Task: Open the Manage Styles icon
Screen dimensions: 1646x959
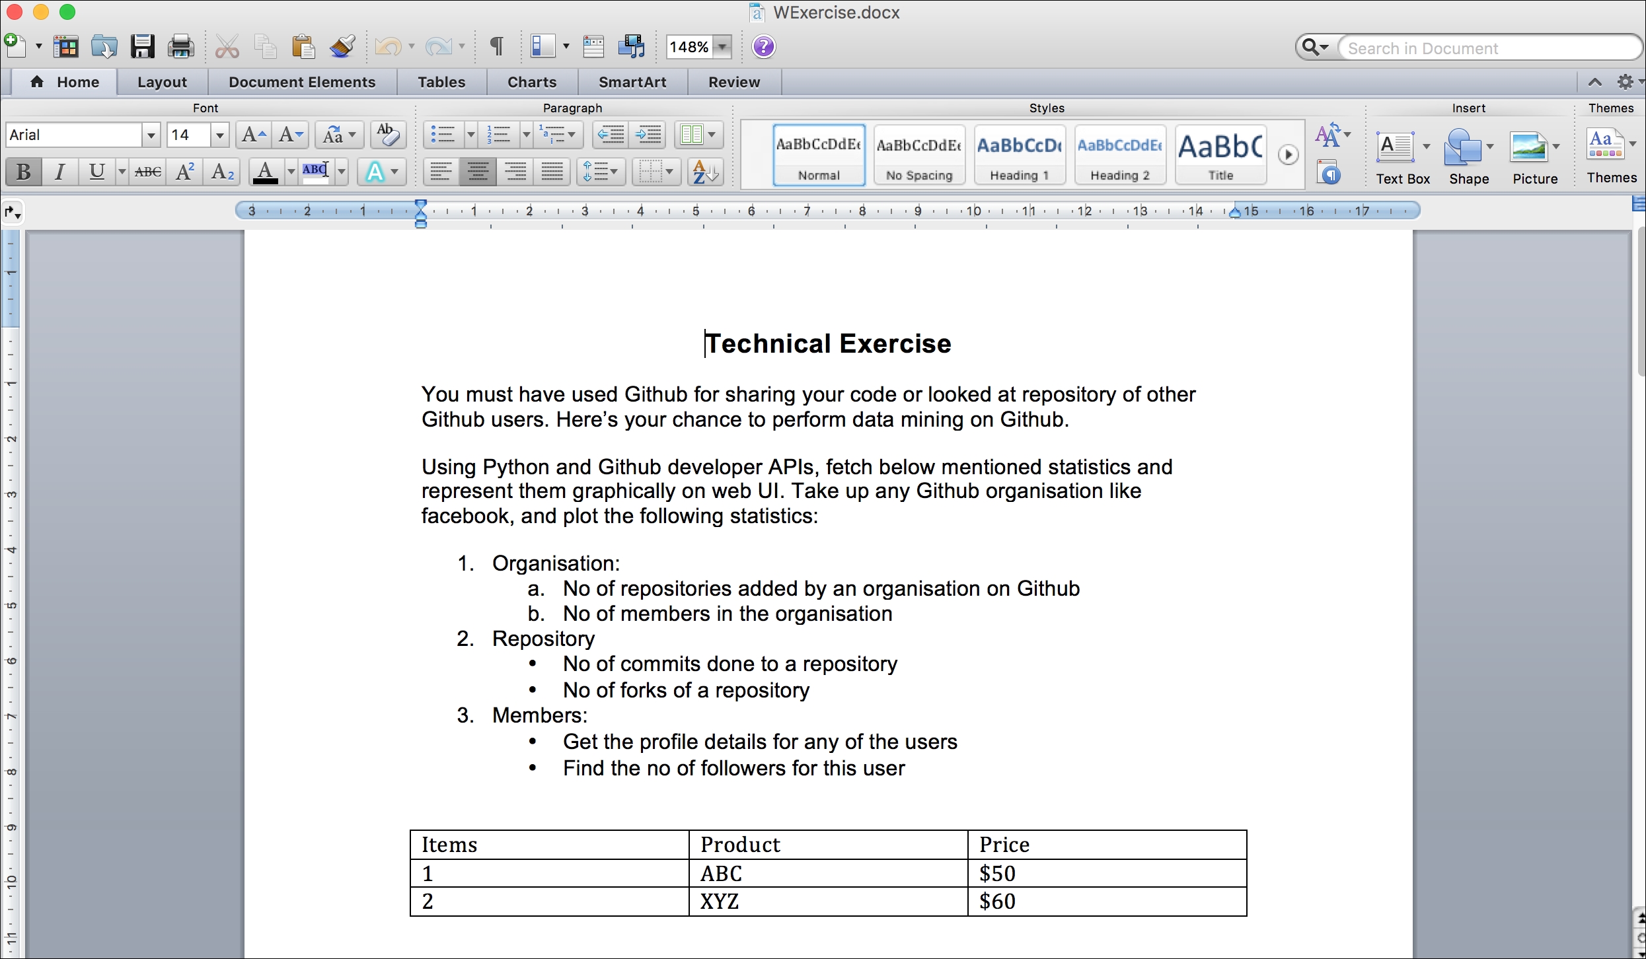Action: coord(1329,172)
